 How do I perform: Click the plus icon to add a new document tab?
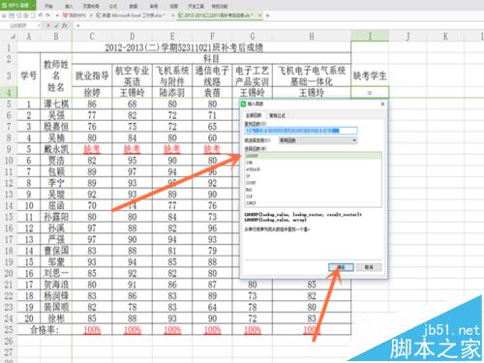[267, 15]
